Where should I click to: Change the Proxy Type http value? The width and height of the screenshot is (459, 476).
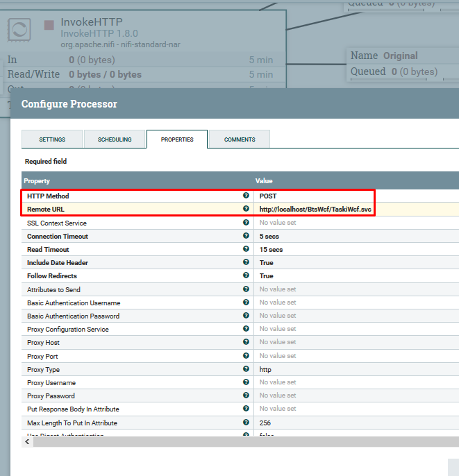coord(265,370)
